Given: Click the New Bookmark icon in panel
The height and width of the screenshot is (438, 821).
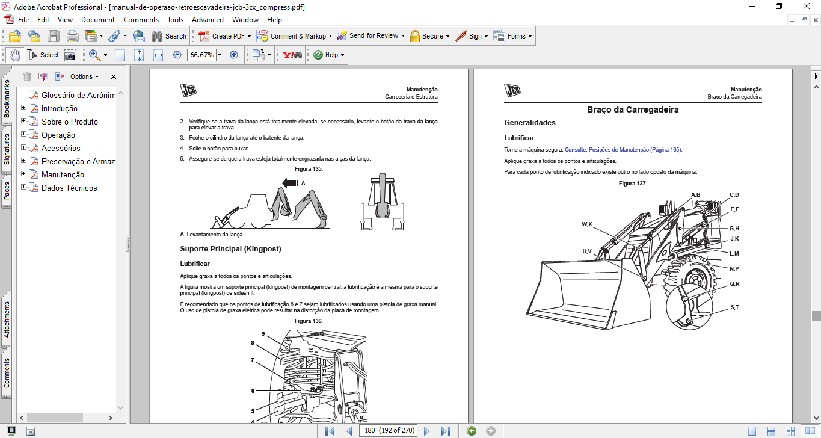Looking at the screenshot, I should (x=43, y=76).
